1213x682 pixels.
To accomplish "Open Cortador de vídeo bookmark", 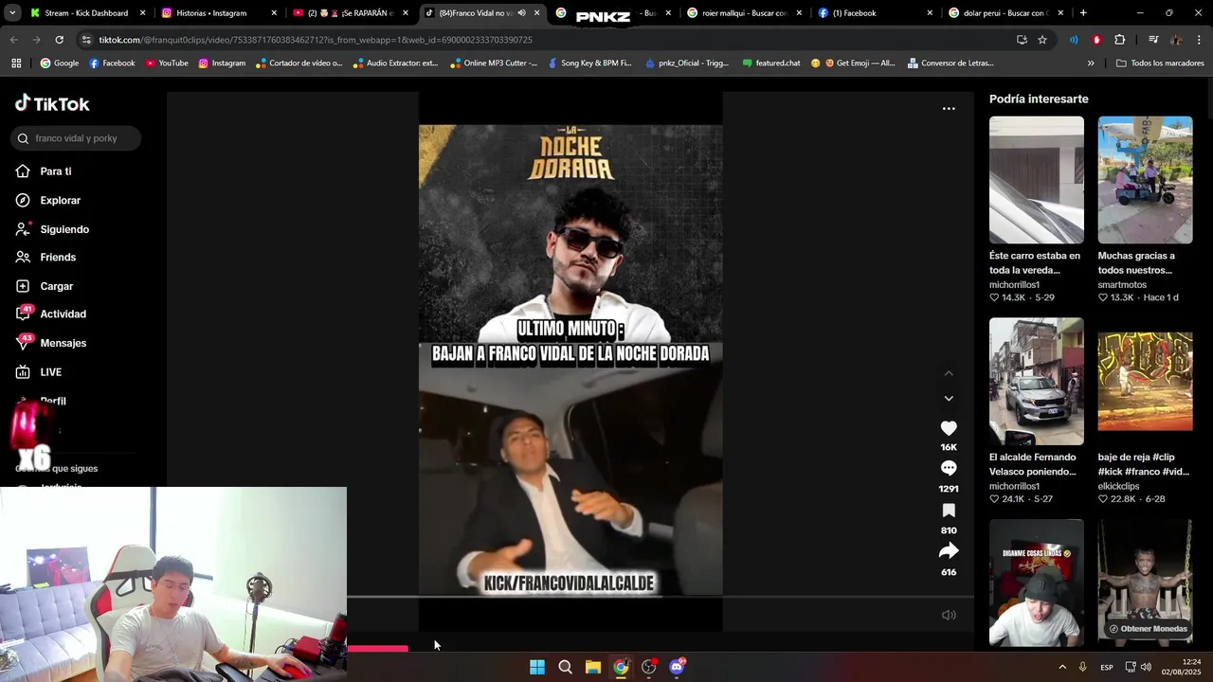I will tap(299, 63).
